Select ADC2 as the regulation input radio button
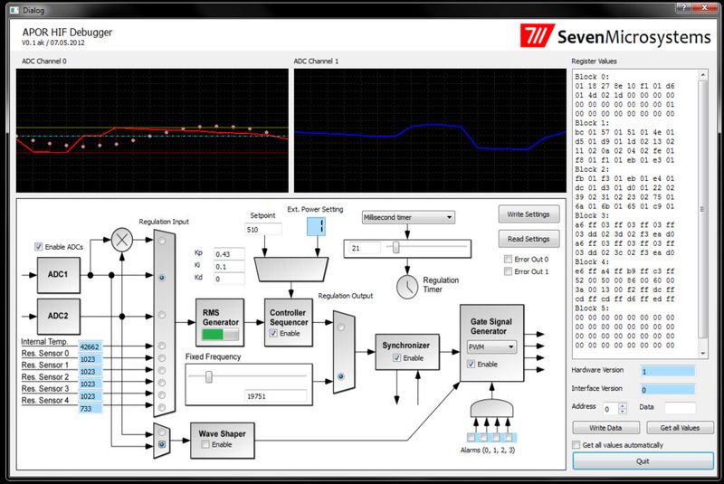This screenshot has width=724, height=484. coord(162,315)
